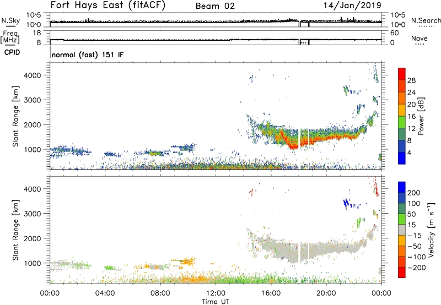Click the red high-power band near 17:30

tap(293, 146)
